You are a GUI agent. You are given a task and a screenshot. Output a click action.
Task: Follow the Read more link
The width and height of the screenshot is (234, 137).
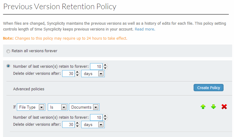(x=145, y=29)
